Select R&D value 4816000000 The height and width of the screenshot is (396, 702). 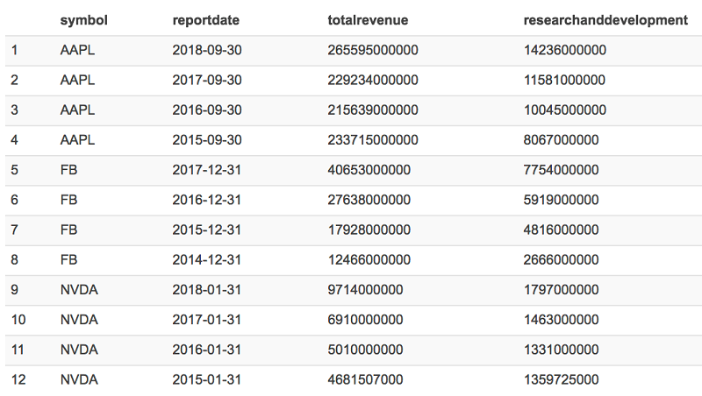point(561,230)
